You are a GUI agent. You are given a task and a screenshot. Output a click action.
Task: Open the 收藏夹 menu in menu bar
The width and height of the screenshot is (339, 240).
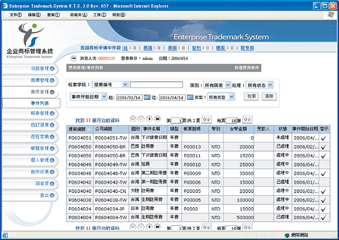[x=78, y=15]
